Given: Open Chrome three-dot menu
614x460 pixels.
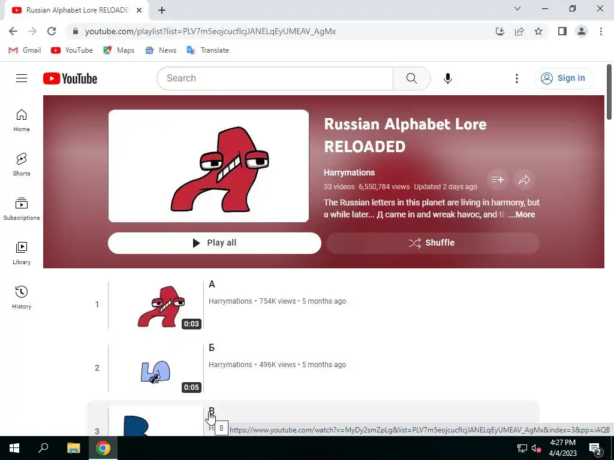Looking at the screenshot, I should 601,31.
